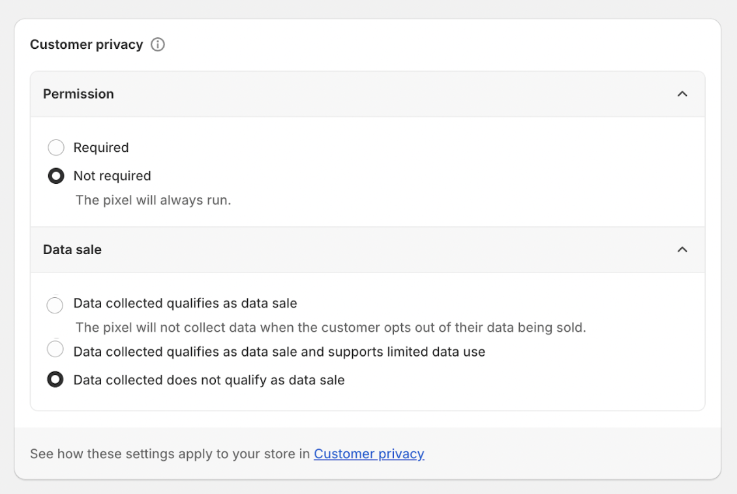This screenshot has width=737, height=494.
Task: Select the Required permission radio button
Action: click(x=56, y=147)
